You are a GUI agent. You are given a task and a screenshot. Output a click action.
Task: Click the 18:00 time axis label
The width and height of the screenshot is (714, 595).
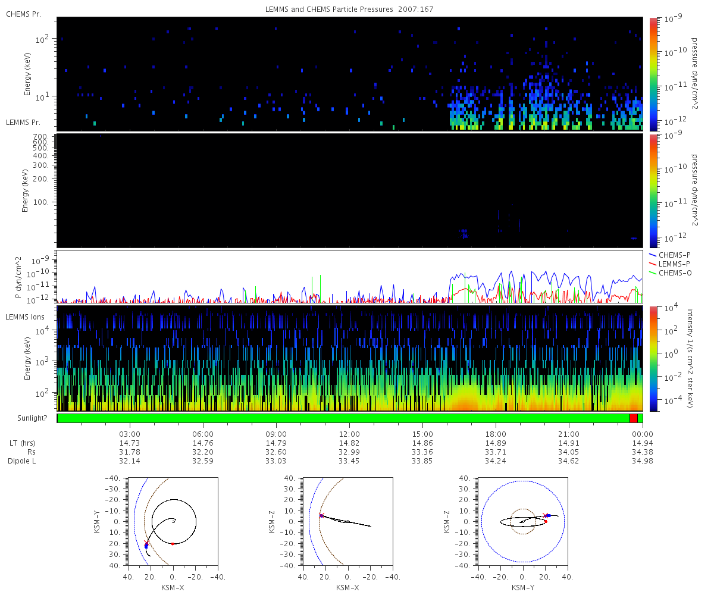[x=496, y=434]
